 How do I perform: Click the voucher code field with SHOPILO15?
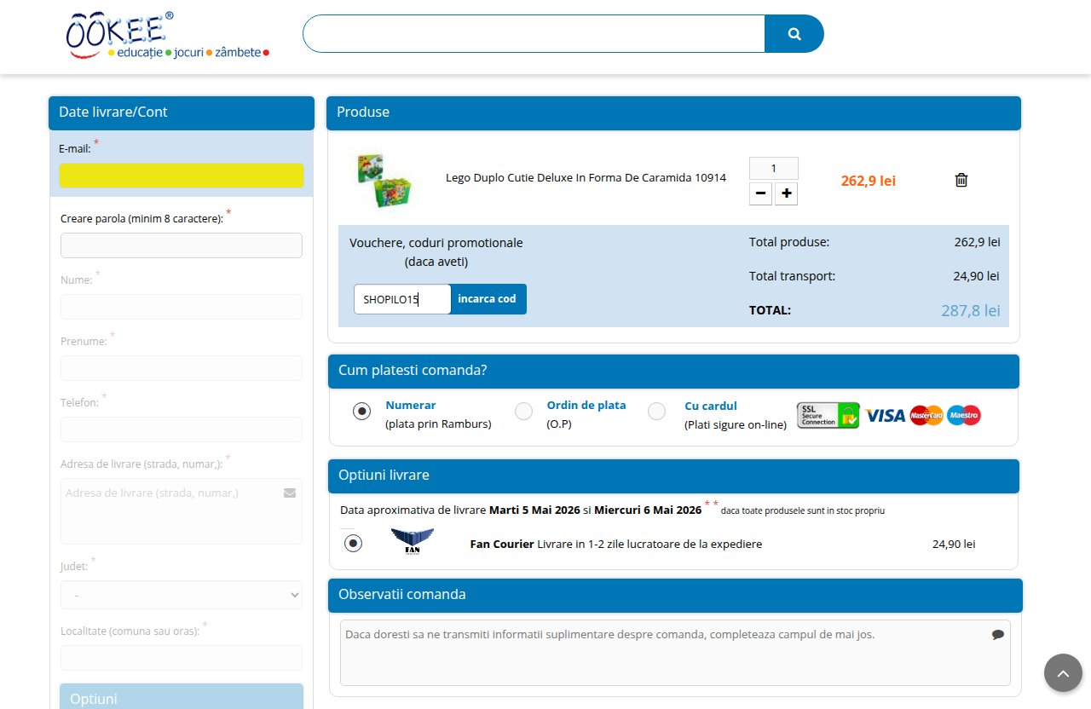tap(401, 299)
